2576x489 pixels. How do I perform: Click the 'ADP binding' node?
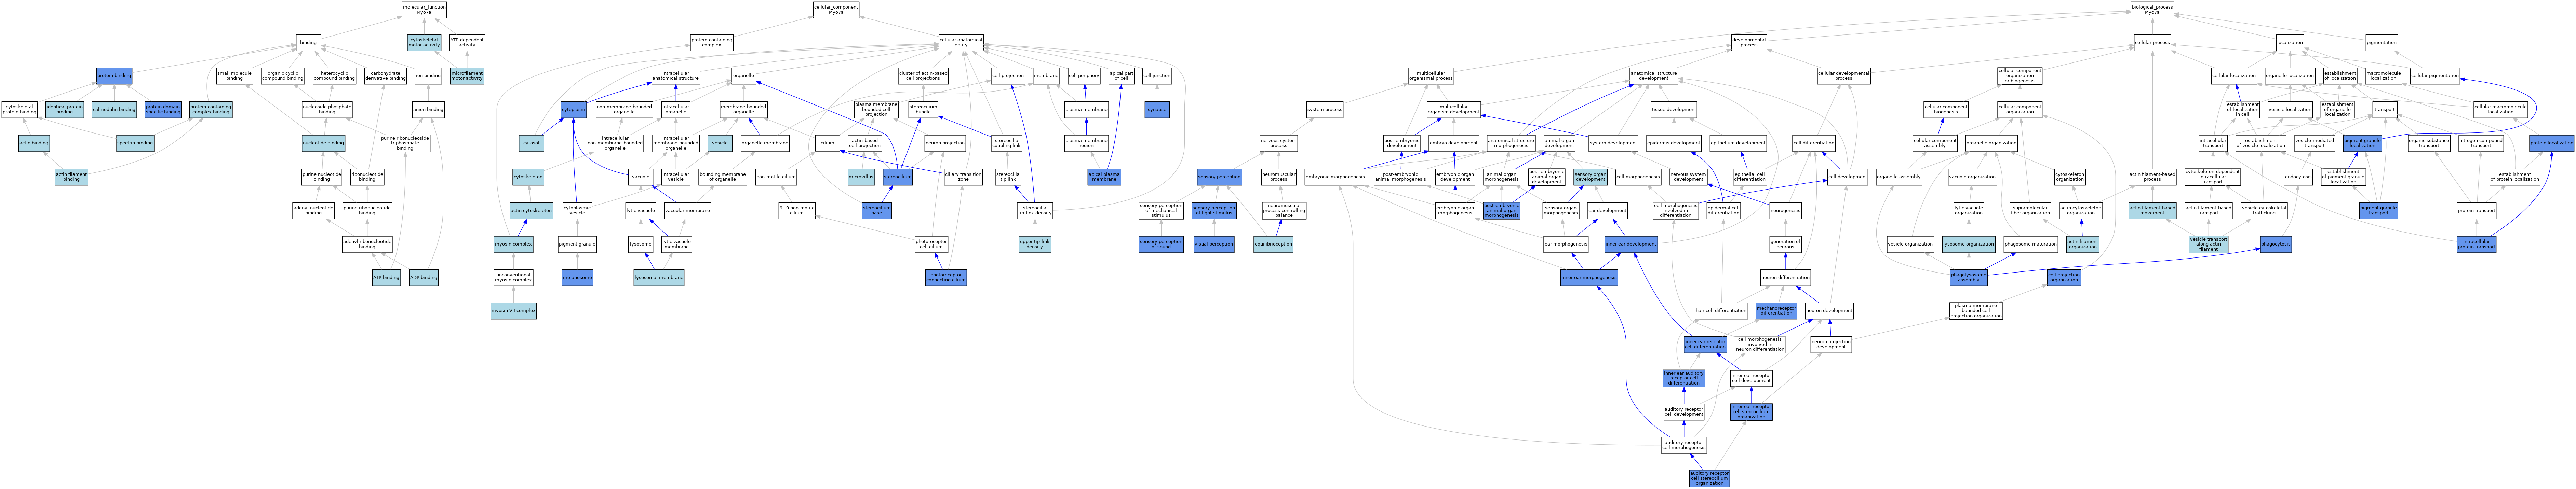coord(423,277)
